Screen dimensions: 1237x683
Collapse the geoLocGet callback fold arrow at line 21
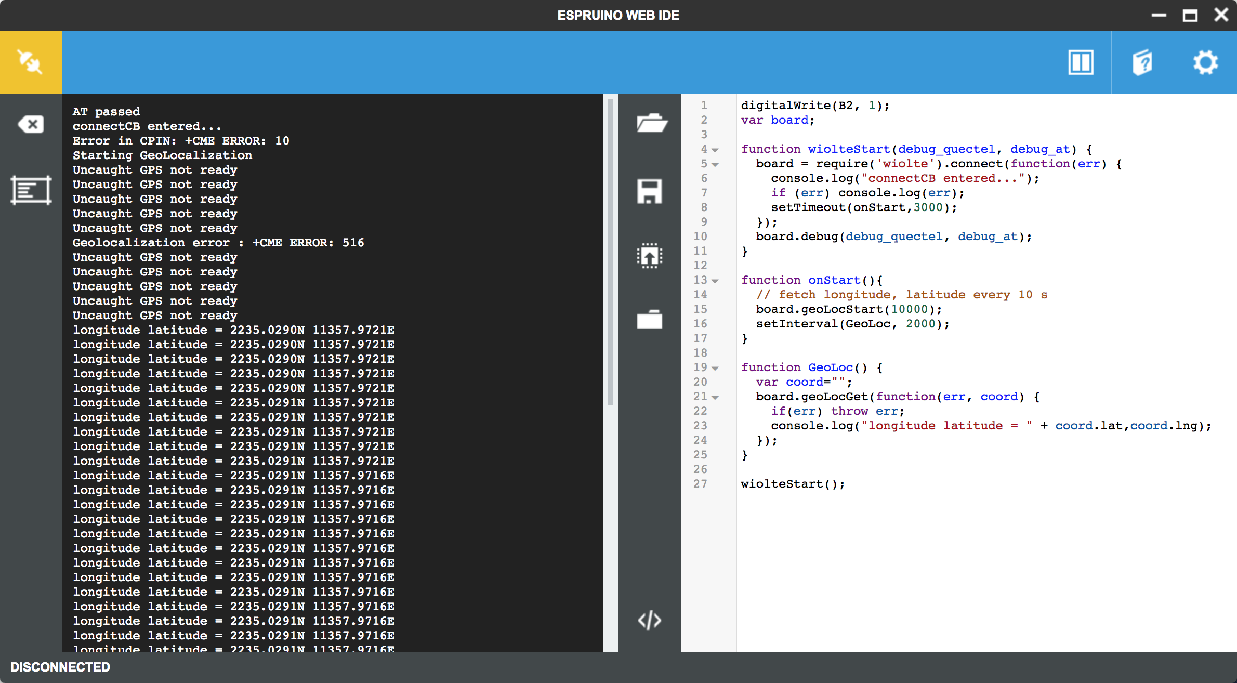tap(716, 398)
